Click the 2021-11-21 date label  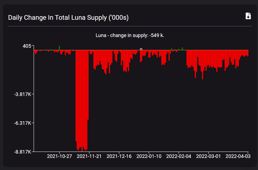point(89,156)
